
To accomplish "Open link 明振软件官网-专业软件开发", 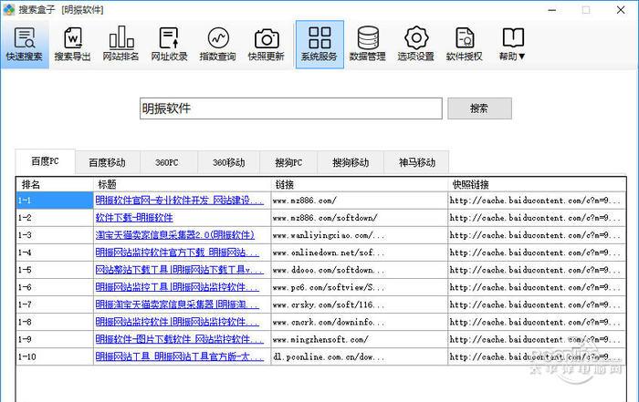I will point(179,201).
